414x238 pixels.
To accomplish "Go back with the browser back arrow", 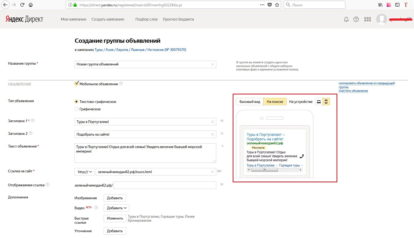I will click(5, 5).
